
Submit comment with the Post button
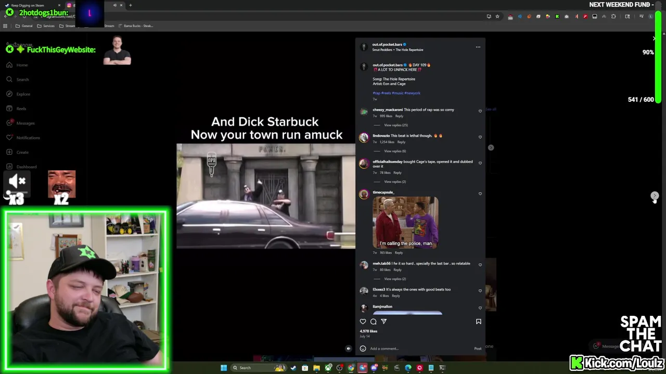(x=478, y=349)
